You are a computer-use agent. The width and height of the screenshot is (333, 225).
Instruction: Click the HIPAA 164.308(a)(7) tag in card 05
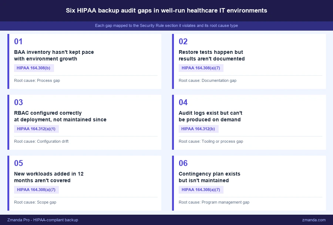[36, 190]
